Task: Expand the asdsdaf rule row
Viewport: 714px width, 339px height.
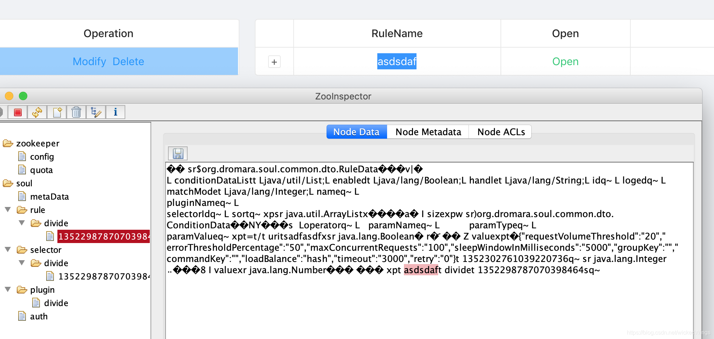Action: [x=274, y=62]
